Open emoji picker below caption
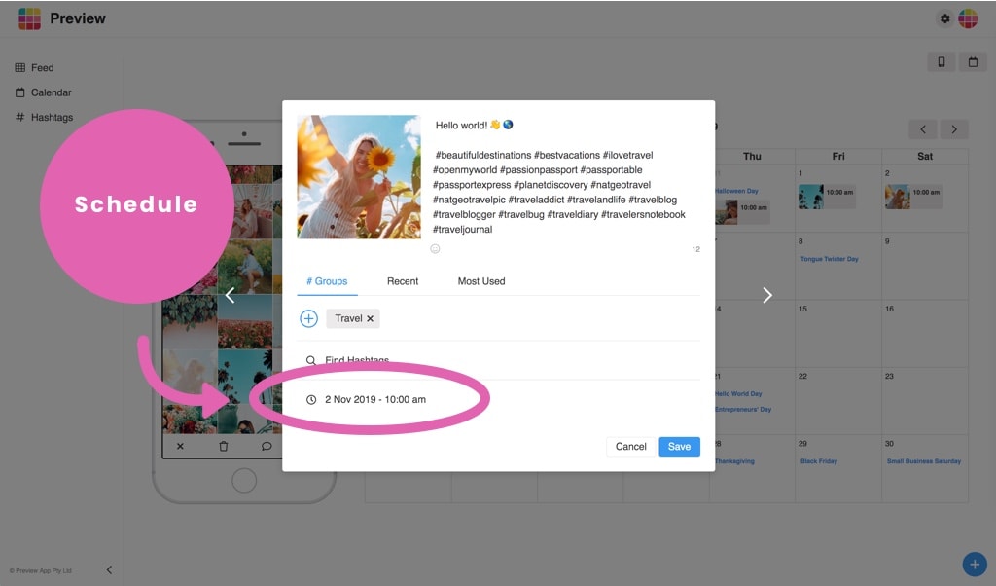 (x=435, y=249)
